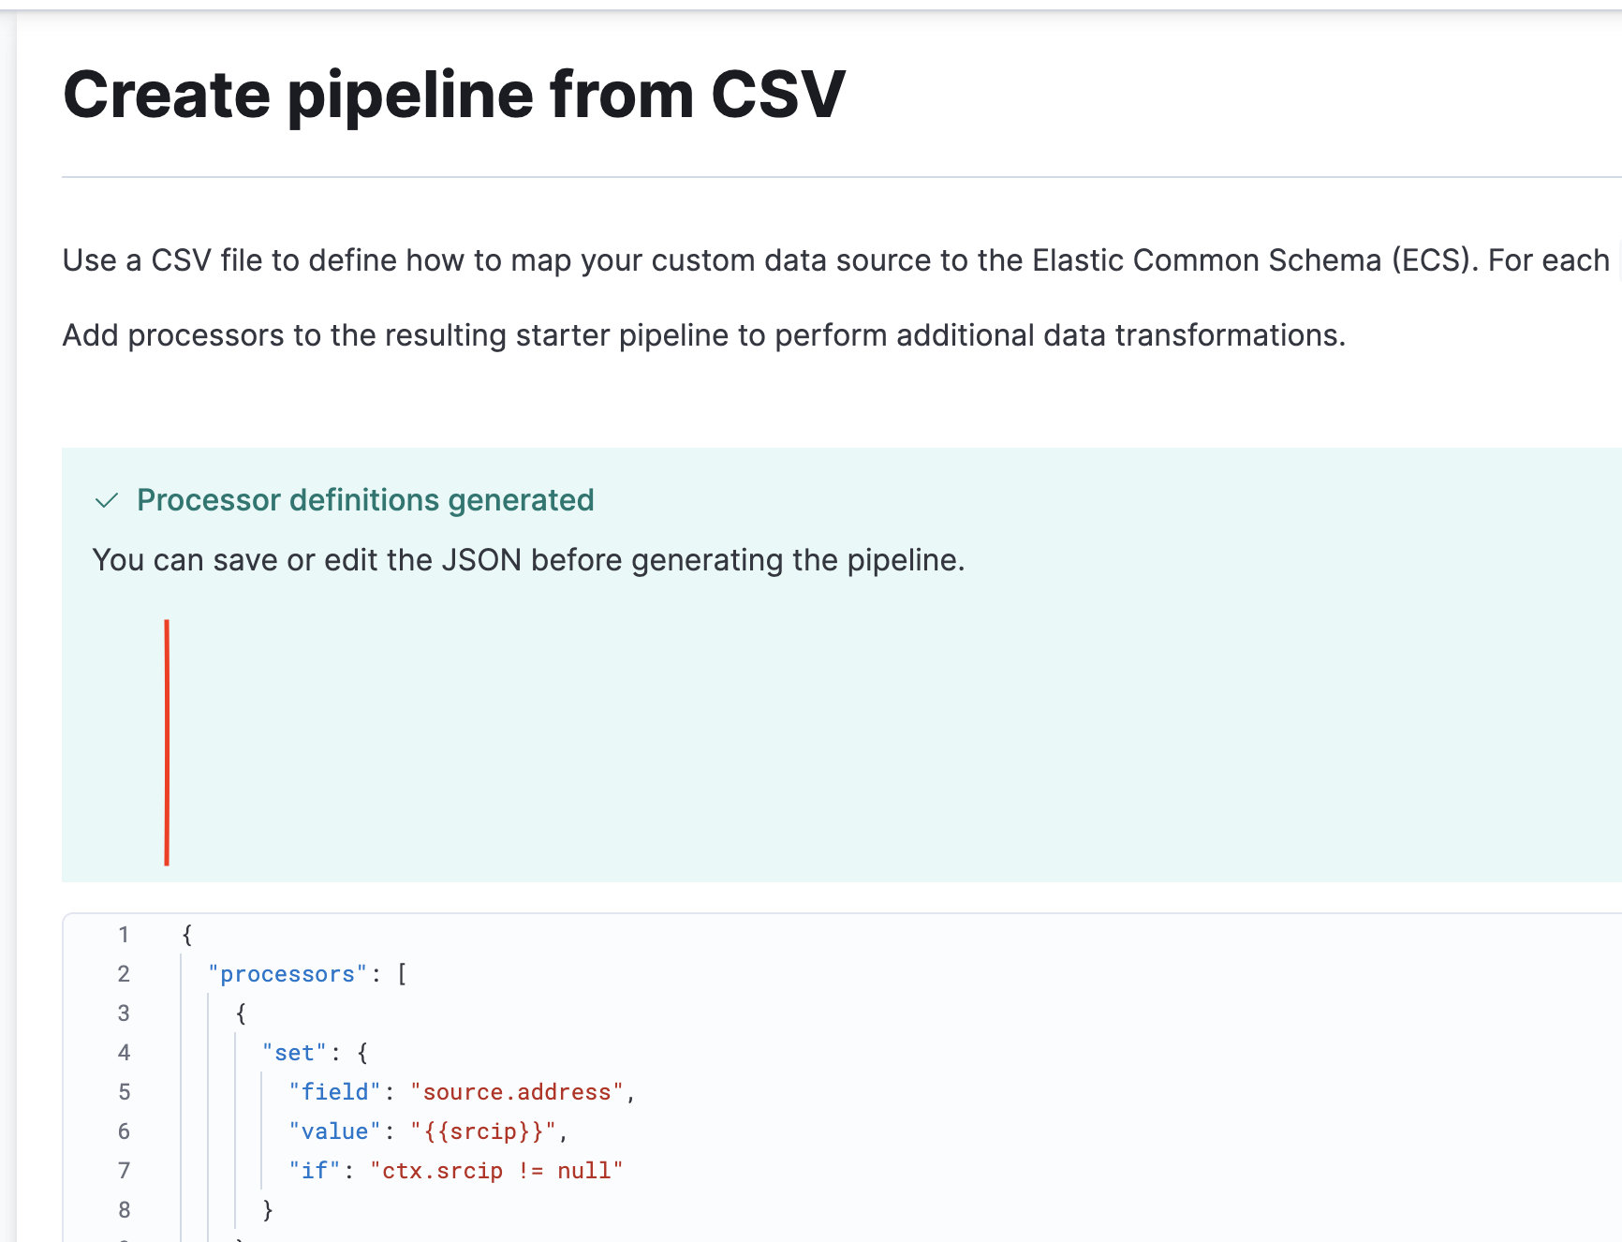Screen dimensions: 1622x1242
Task: Click the "ctx.srcip != null" condition string
Action: [x=496, y=1171]
